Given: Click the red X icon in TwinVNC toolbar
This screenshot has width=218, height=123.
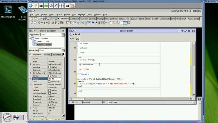Looking at the screenshot, I should pos(67,6).
